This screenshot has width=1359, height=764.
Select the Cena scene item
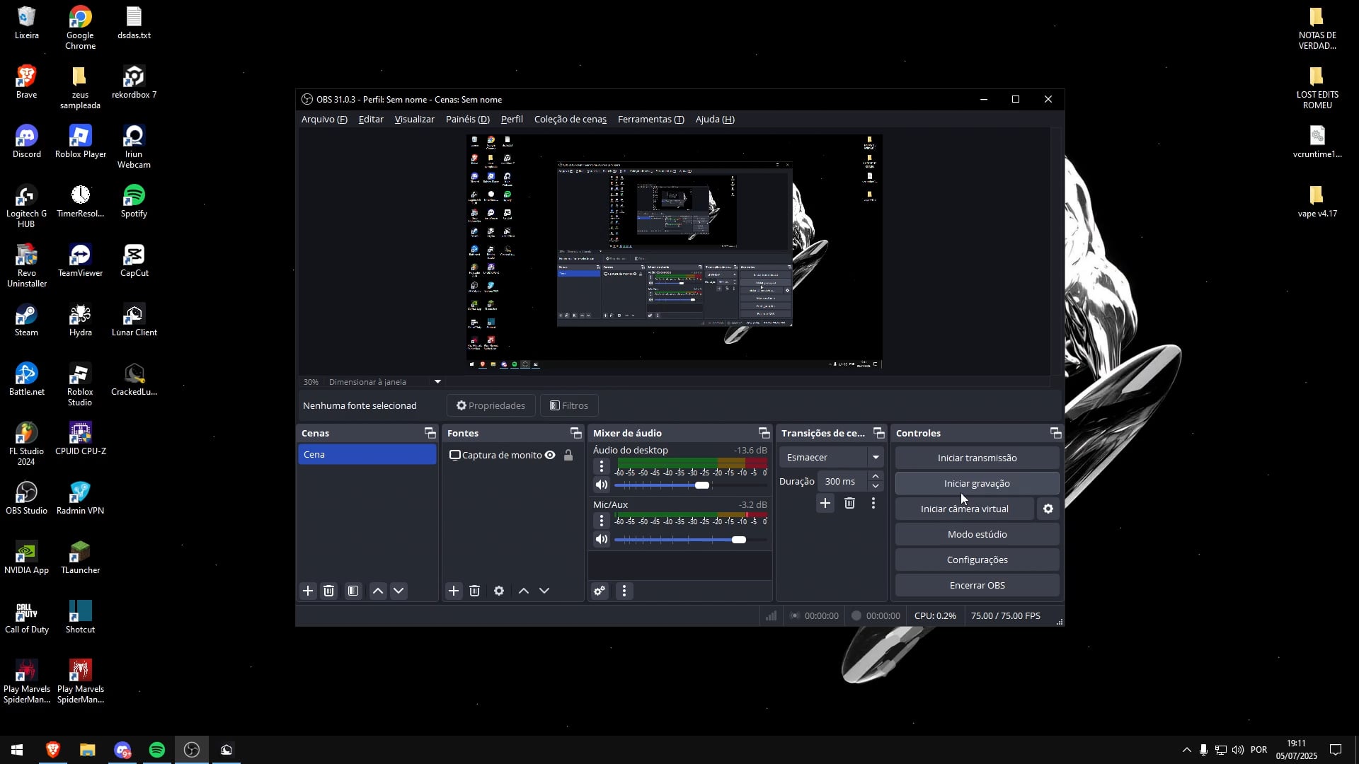coord(367,454)
